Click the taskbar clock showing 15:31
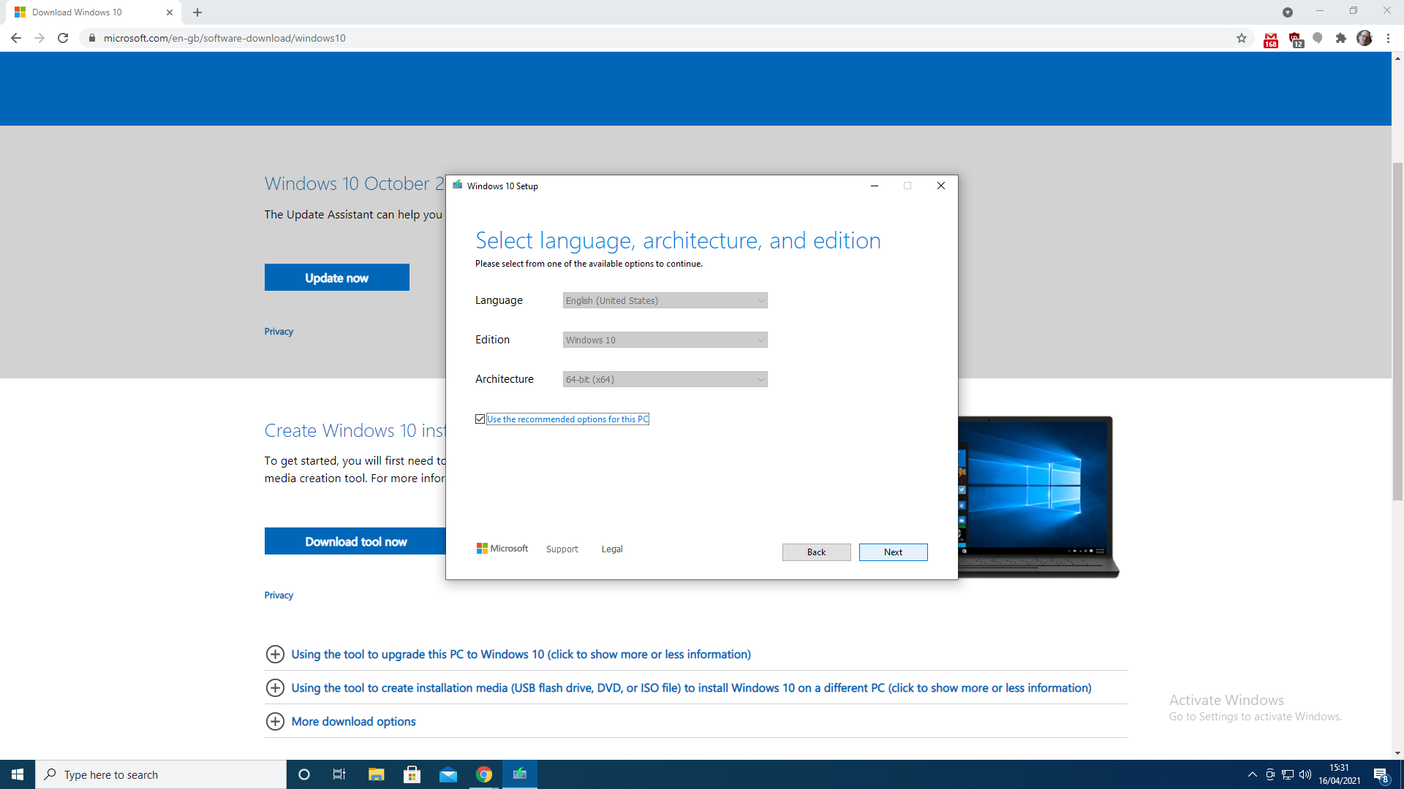 point(1339,774)
